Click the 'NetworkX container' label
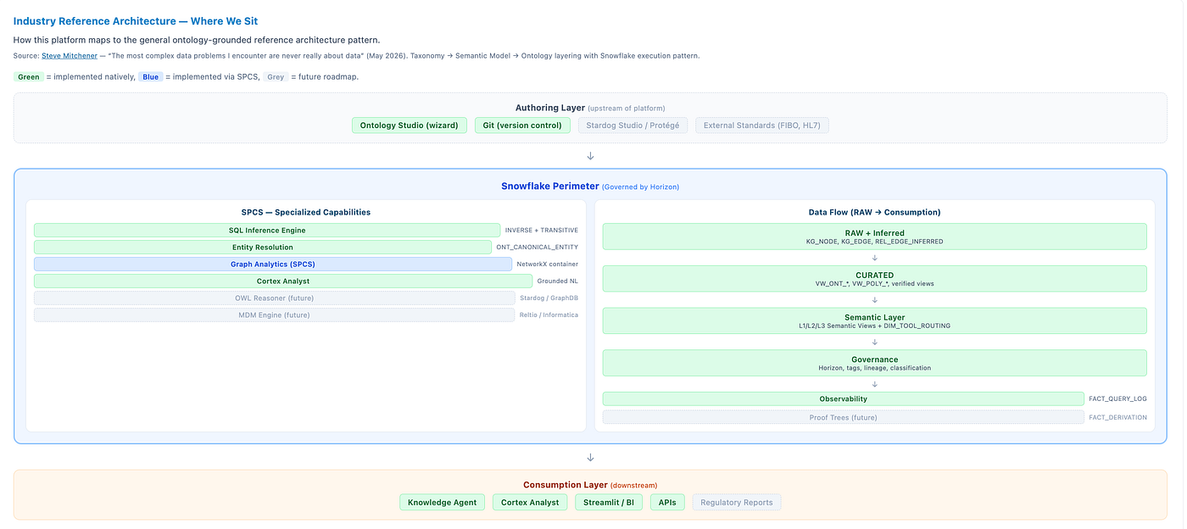This screenshot has height=529, width=1187. click(548, 264)
